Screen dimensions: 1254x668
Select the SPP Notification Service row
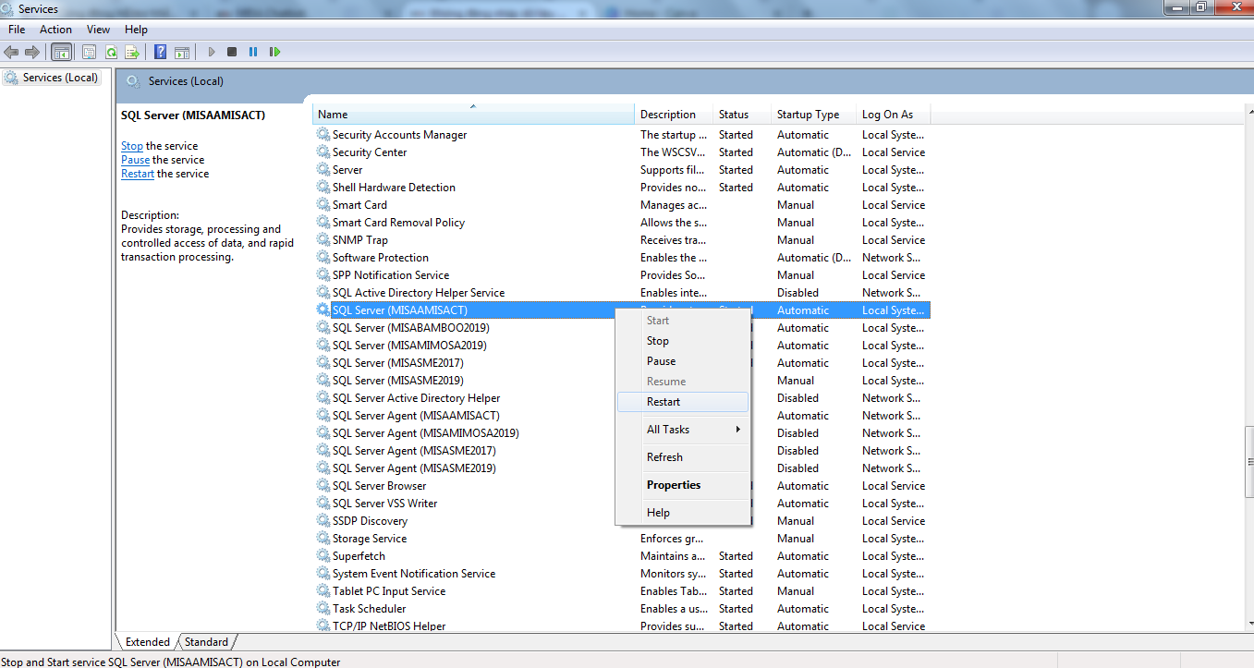pos(621,275)
